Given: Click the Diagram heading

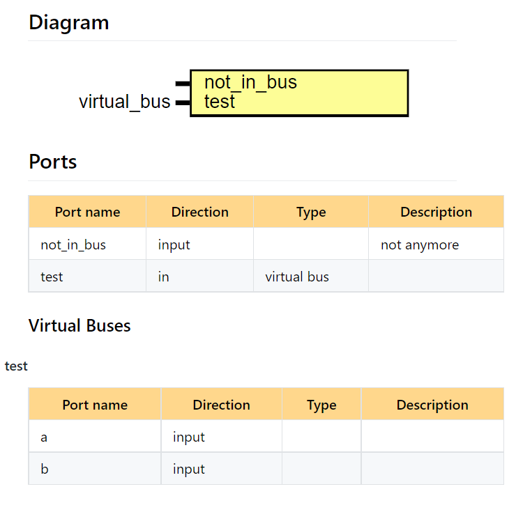Looking at the screenshot, I should (x=69, y=23).
